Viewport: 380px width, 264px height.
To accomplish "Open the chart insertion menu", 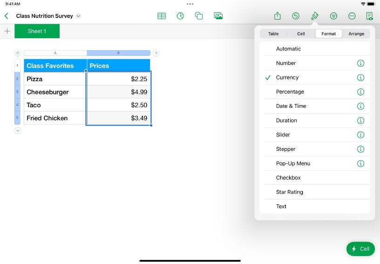I will [180, 16].
